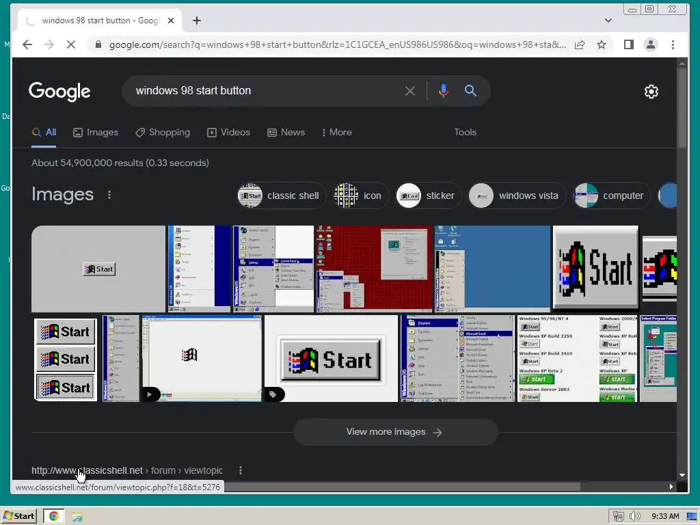Filter images by 'windows vista' chip
The image size is (700, 525).
[x=517, y=196]
